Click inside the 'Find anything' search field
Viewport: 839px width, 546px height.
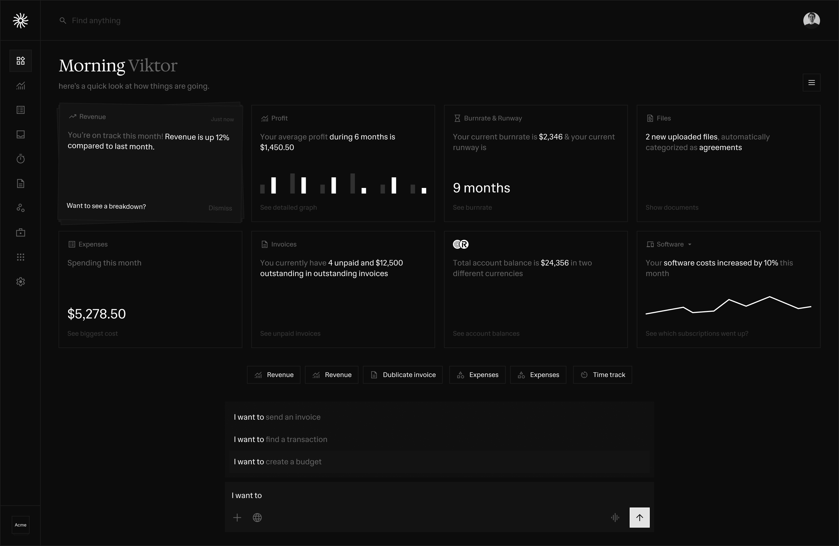point(96,20)
